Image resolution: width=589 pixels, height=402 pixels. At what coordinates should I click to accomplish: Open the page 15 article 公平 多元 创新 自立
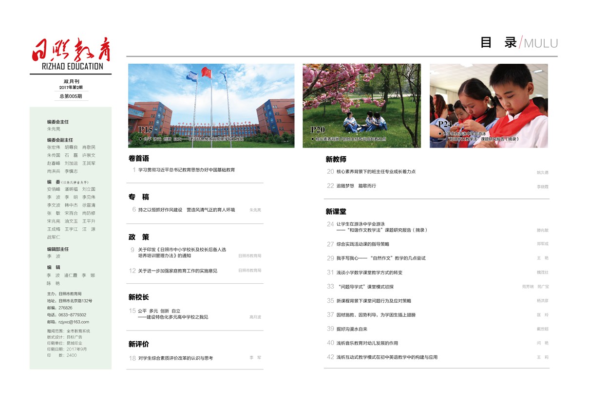(173, 314)
